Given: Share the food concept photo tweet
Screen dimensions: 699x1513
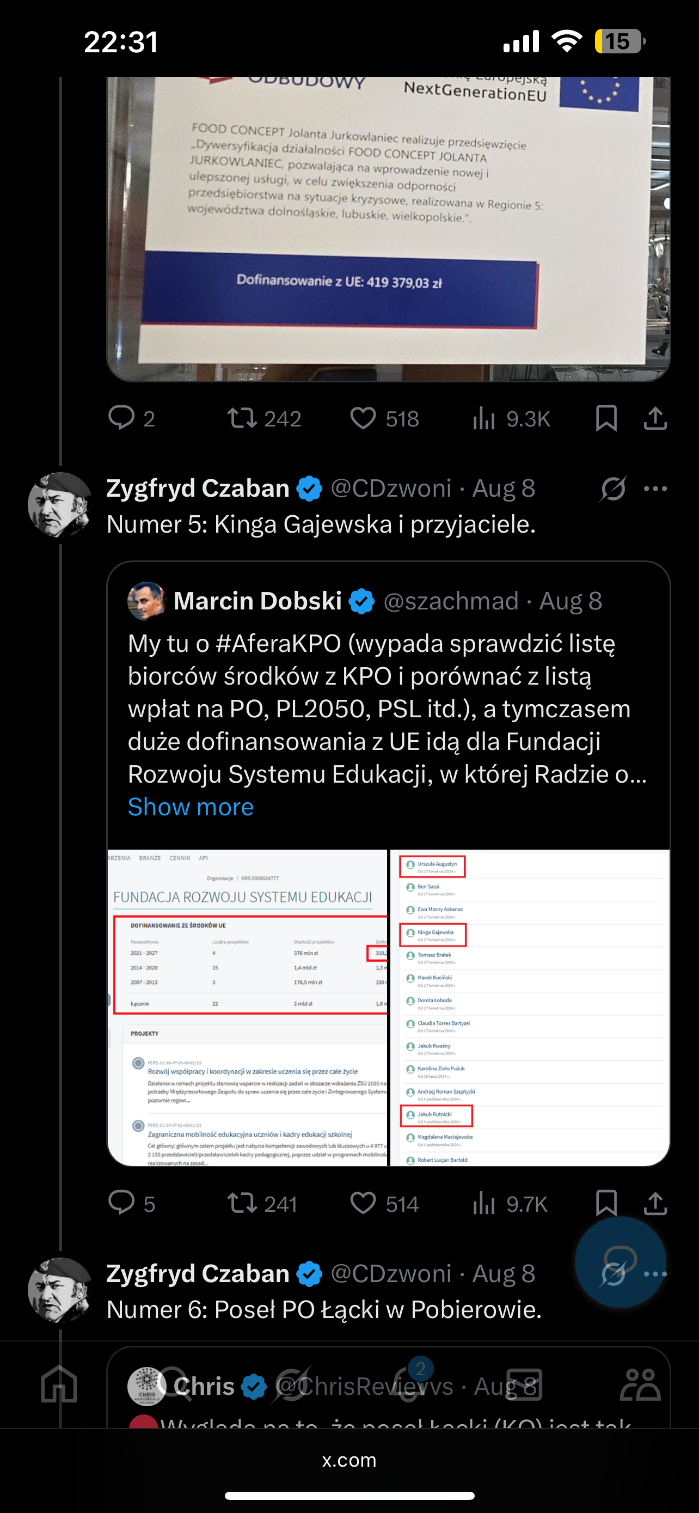Looking at the screenshot, I should (x=655, y=419).
